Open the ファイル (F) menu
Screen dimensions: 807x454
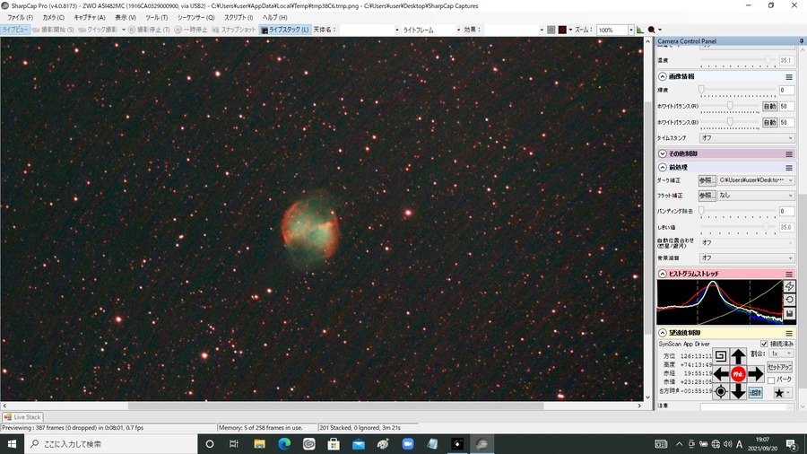click(x=20, y=17)
